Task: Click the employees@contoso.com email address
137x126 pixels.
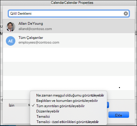Action: (x=39, y=42)
